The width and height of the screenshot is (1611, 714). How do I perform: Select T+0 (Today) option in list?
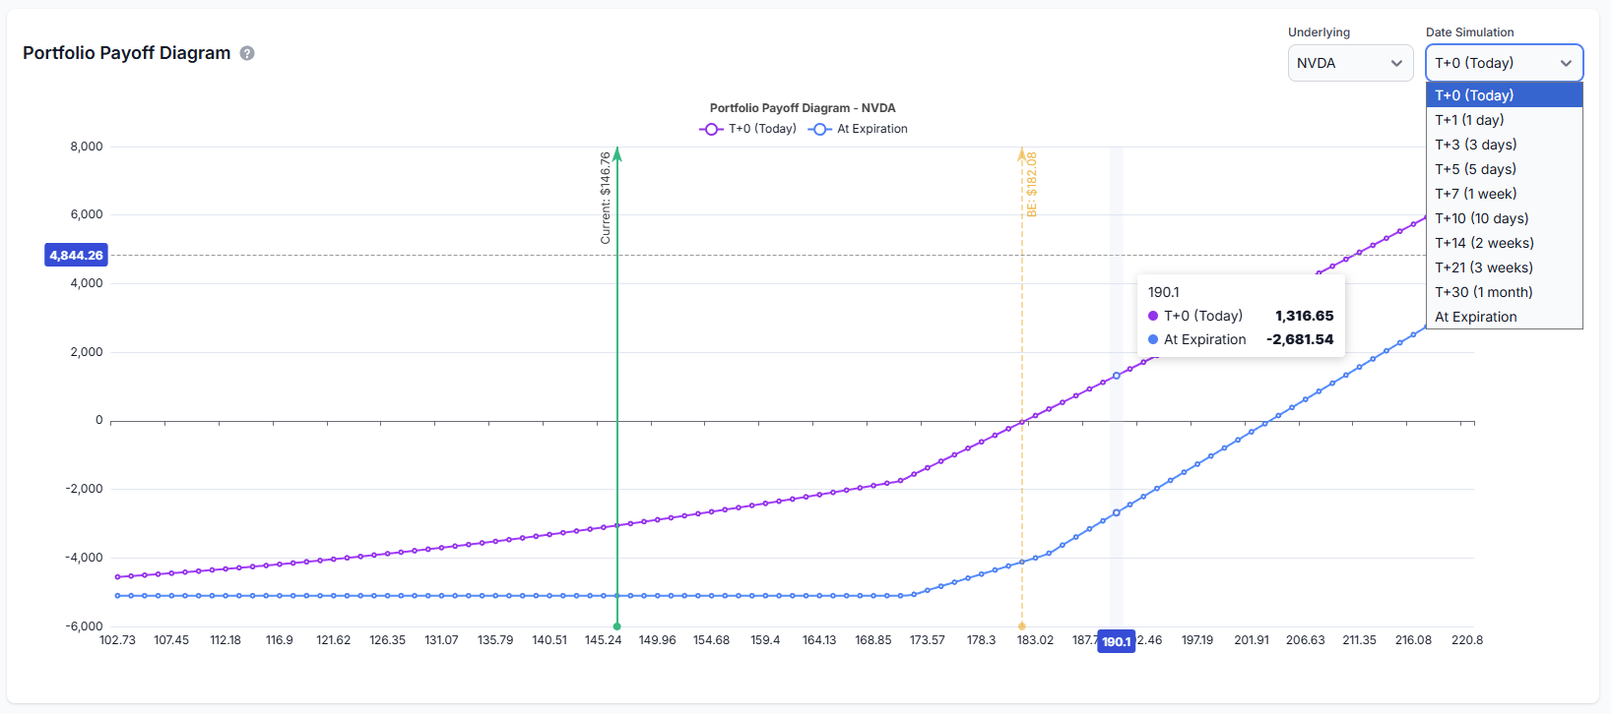click(x=1504, y=95)
